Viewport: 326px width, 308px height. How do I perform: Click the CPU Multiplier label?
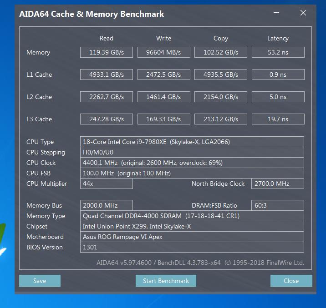point(46,184)
